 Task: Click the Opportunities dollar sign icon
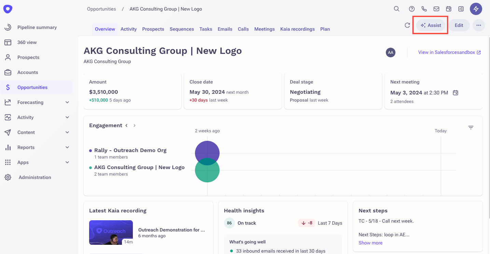coord(8,87)
